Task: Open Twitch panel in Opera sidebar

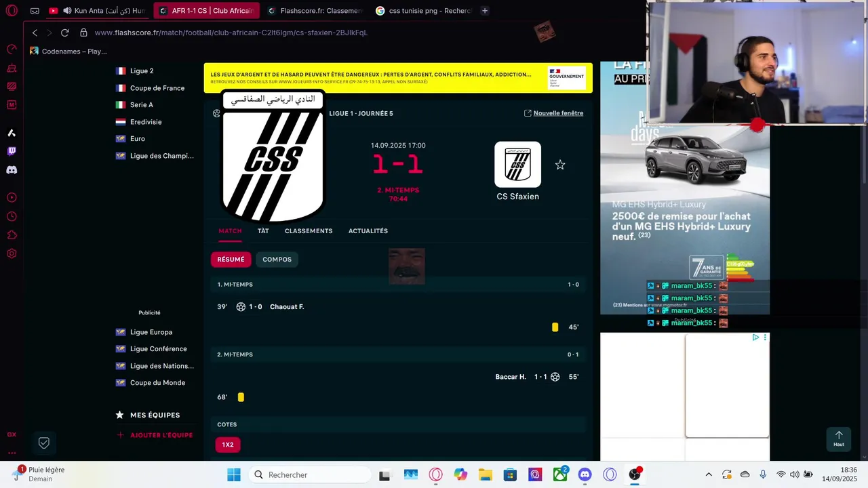Action: 12,151
